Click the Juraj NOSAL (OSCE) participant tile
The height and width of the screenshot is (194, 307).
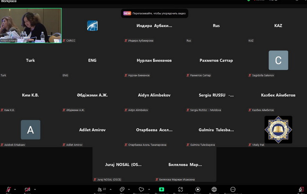pyautogui.click(x=123, y=164)
